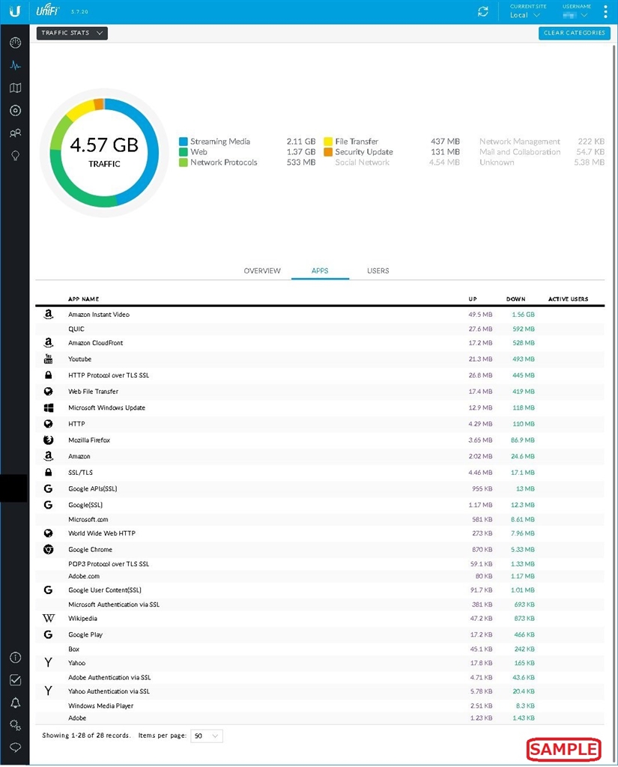Switch to the Users tab
This screenshot has width=618, height=767.
pyautogui.click(x=378, y=270)
